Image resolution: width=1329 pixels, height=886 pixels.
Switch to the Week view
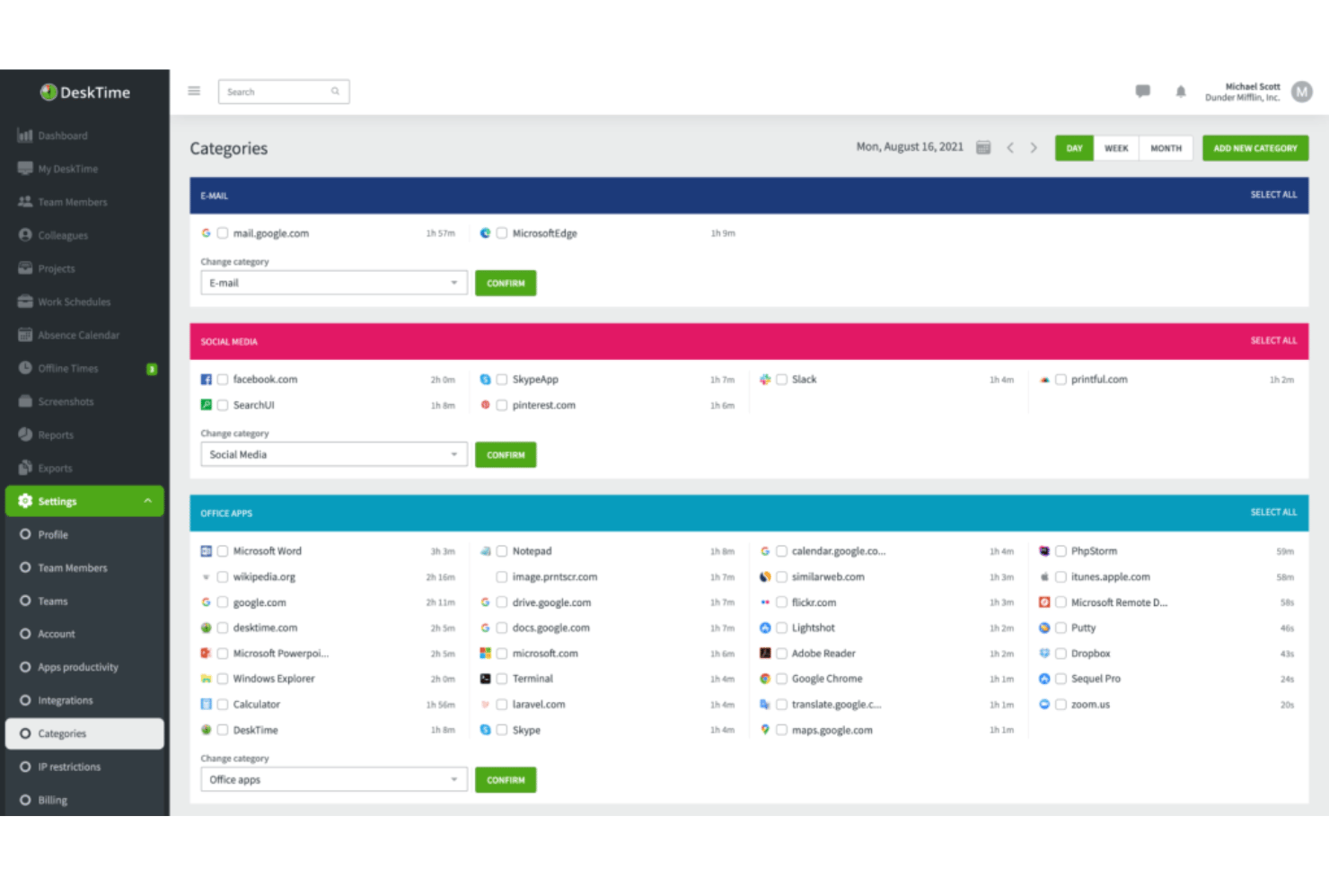(x=1116, y=148)
